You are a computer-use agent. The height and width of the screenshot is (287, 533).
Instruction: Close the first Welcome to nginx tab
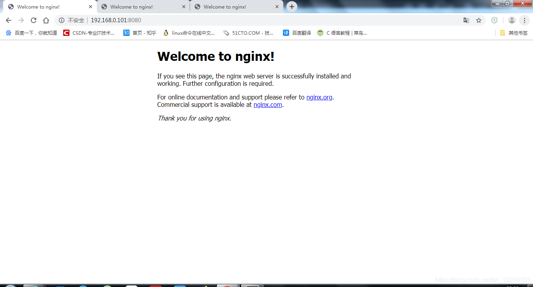[x=91, y=7]
